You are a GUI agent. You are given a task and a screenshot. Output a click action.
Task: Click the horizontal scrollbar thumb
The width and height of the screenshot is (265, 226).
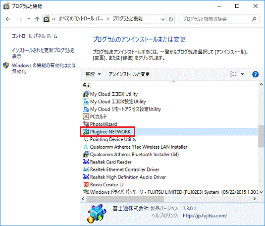click(125, 199)
